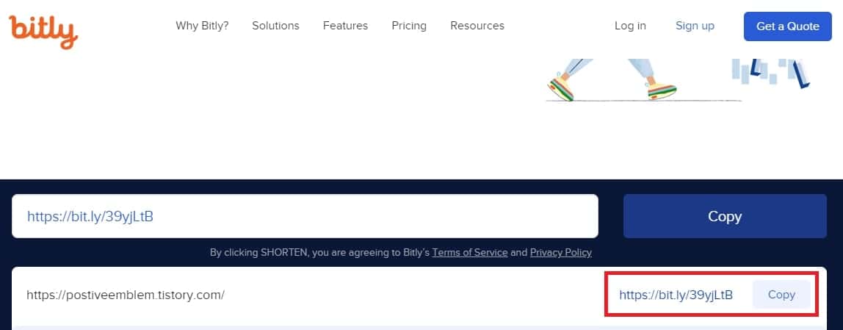Image resolution: width=843 pixels, height=330 pixels.
Task: Open the Resources menu
Action: tap(477, 26)
